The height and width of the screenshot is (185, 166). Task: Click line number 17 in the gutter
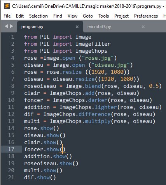(x=11, y=149)
